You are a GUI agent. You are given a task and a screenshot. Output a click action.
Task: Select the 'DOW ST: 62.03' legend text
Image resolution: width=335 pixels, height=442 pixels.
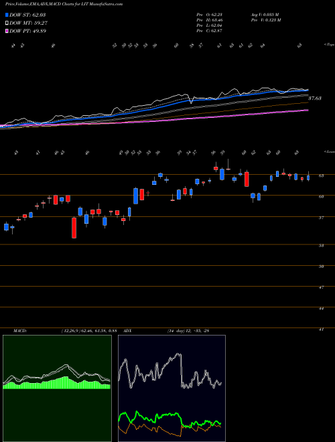tap(27, 15)
